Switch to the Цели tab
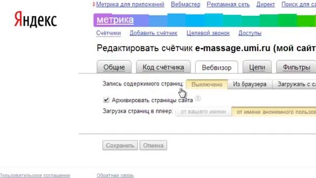Viewport: 316px width, 178px height. pyautogui.click(x=257, y=67)
